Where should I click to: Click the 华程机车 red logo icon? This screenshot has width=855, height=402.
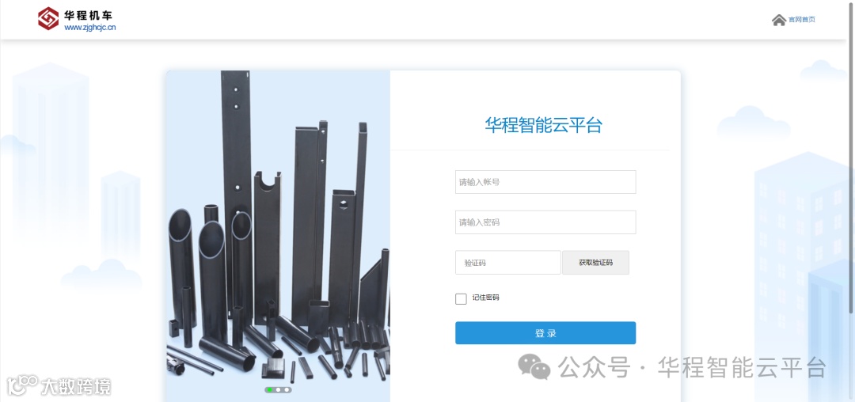[48, 18]
